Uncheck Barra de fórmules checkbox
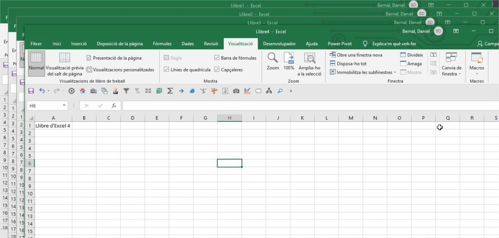499x238 pixels. click(x=217, y=58)
